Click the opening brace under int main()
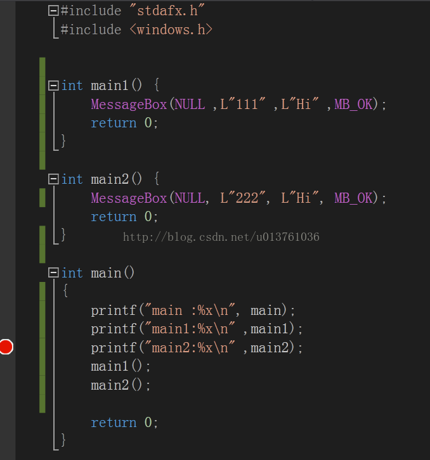Screen dimensions: 430x460 (x=65, y=291)
